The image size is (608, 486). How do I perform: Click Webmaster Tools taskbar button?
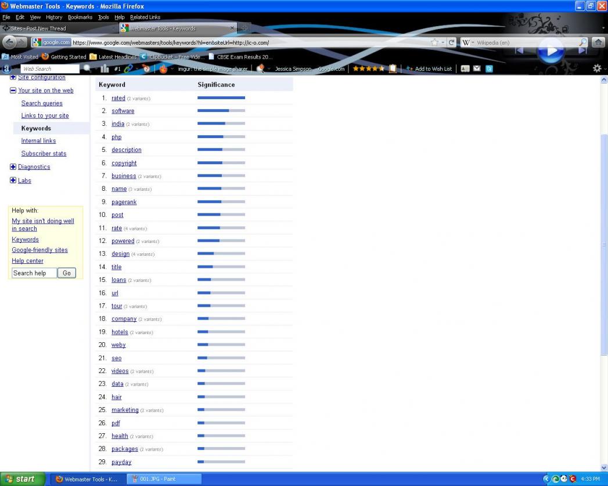89,479
